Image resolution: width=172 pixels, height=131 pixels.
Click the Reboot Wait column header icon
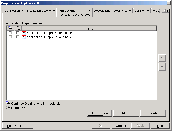[18, 28]
